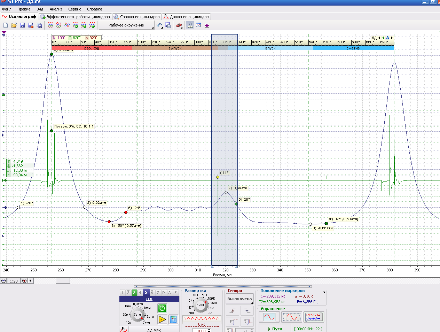Click the waveform icon with green checkmark
This screenshot has width=440, height=332.
click(75, 25)
